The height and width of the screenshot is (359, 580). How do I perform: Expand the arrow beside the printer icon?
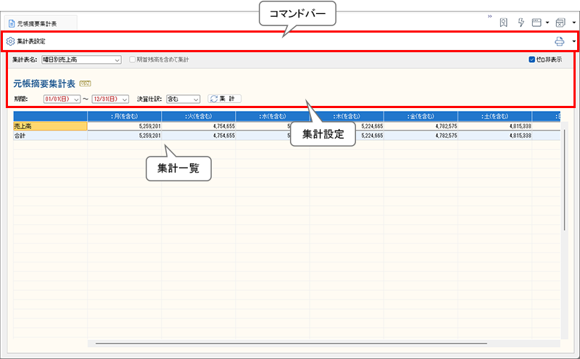pos(573,41)
